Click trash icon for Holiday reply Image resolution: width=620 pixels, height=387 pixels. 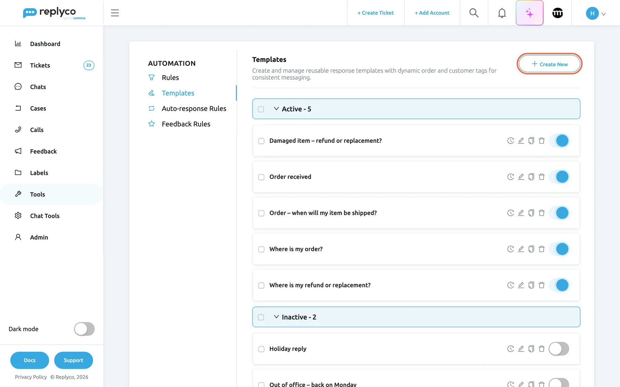coord(541,349)
